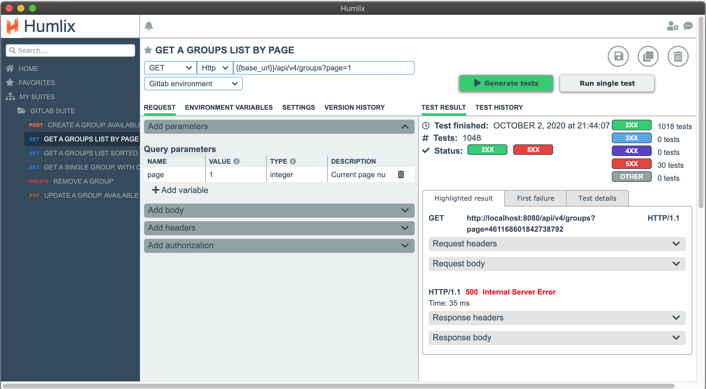This screenshot has height=389, width=706.
Task: Click the duplicate request copy icon
Action: click(648, 56)
